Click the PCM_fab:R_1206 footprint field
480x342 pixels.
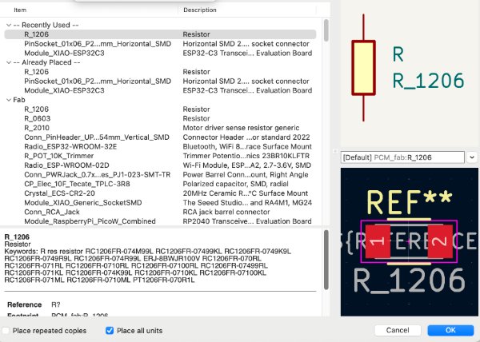[x=402, y=157]
